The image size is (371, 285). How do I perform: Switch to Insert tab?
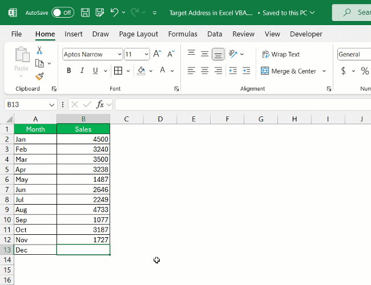[x=74, y=34]
